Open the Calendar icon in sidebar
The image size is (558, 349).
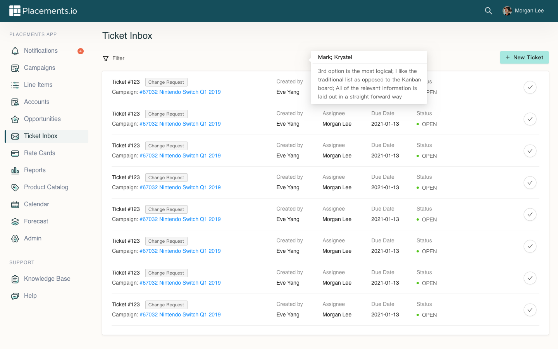click(x=15, y=205)
